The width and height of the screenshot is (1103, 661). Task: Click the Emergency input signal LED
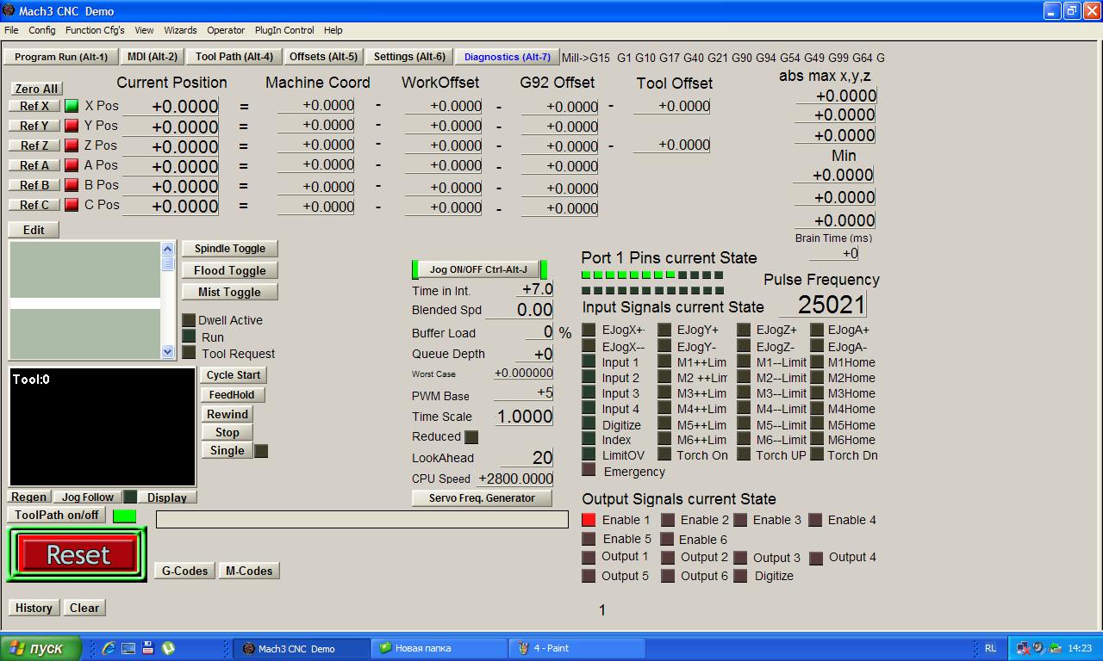pos(589,470)
